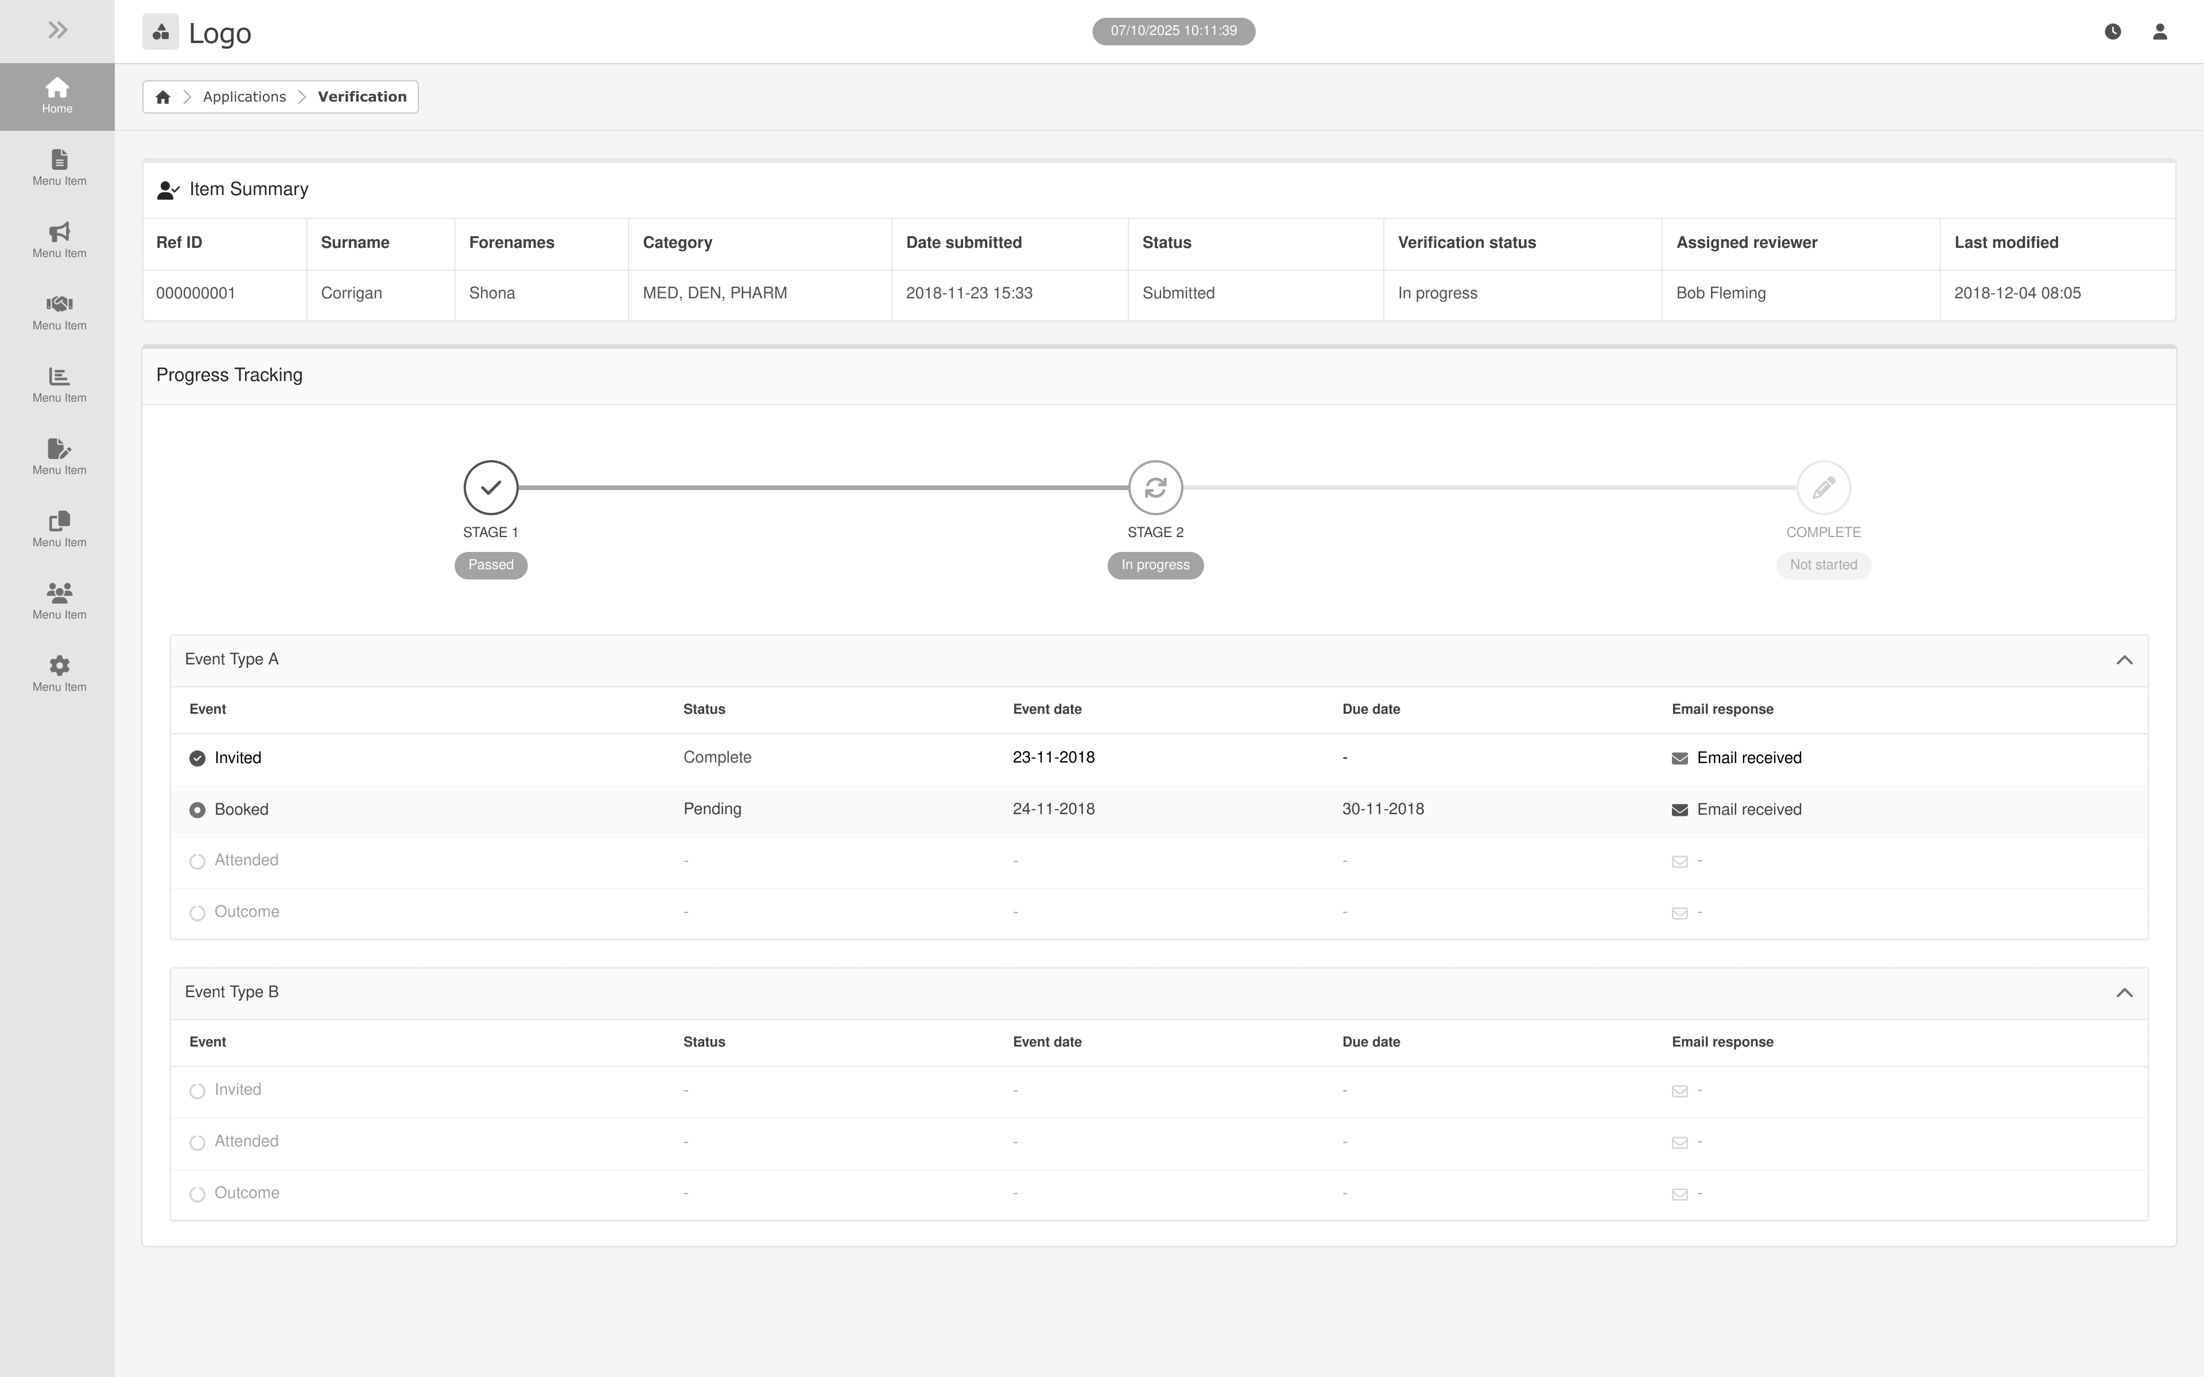Click the Forenames cell Shona
This screenshot has width=2204, height=1377.
point(492,293)
